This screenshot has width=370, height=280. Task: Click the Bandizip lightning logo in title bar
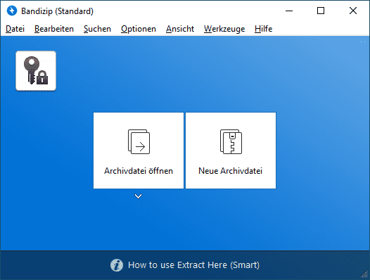point(12,11)
